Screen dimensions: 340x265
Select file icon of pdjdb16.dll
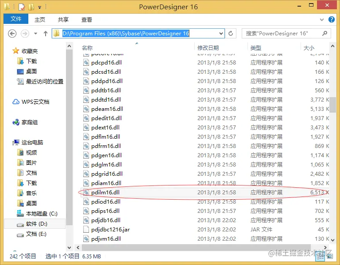[86, 220]
